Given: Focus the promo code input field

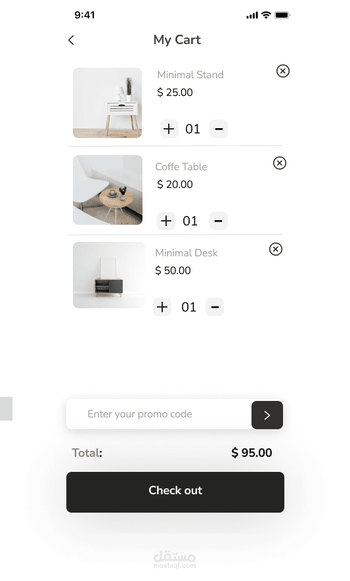Looking at the screenshot, I should pyautogui.click(x=159, y=414).
